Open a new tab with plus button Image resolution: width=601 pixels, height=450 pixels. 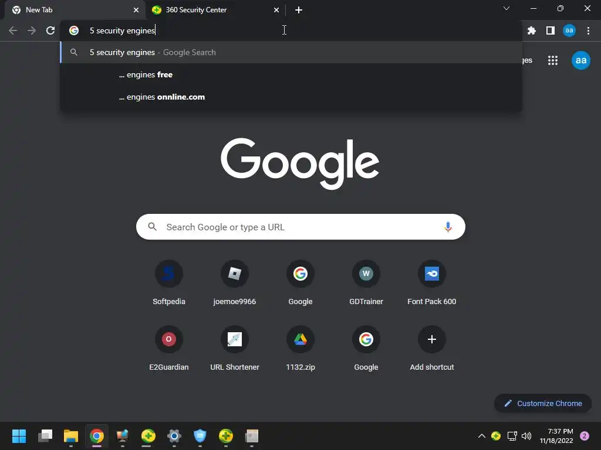299,10
